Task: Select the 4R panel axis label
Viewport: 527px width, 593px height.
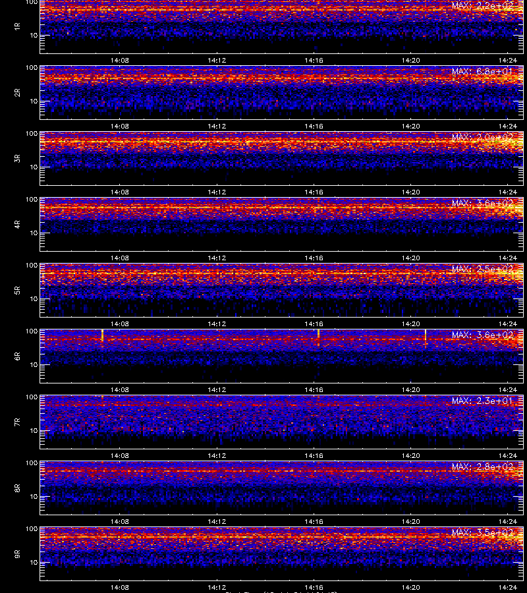Action: 17,224
